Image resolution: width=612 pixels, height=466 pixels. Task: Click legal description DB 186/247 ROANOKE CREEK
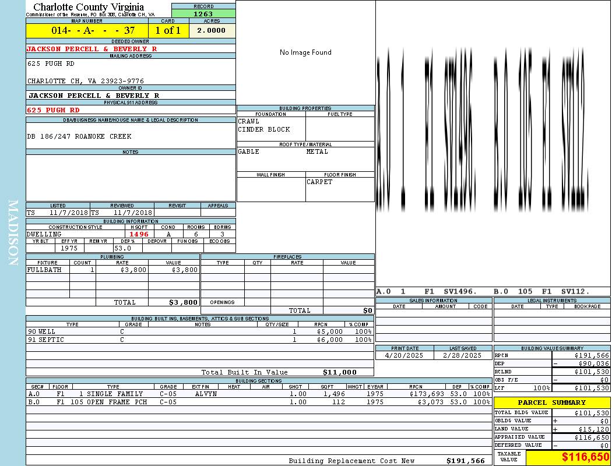79,136
